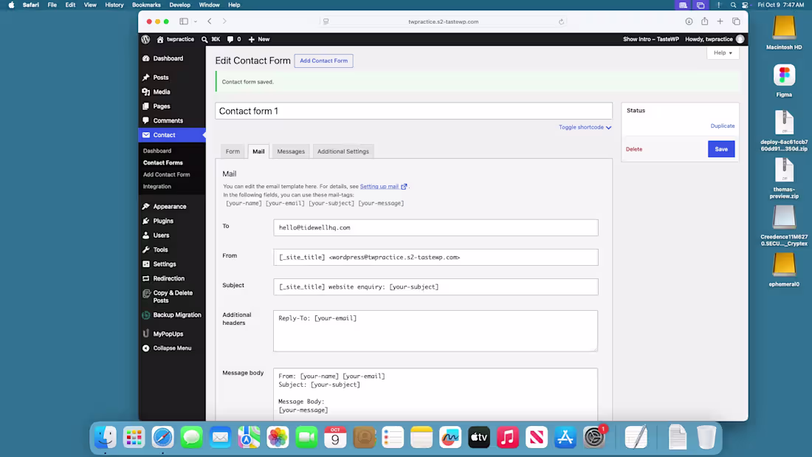Collapse the WordPress admin menu
The height and width of the screenshot is (457, 812).
coord(172,348)
